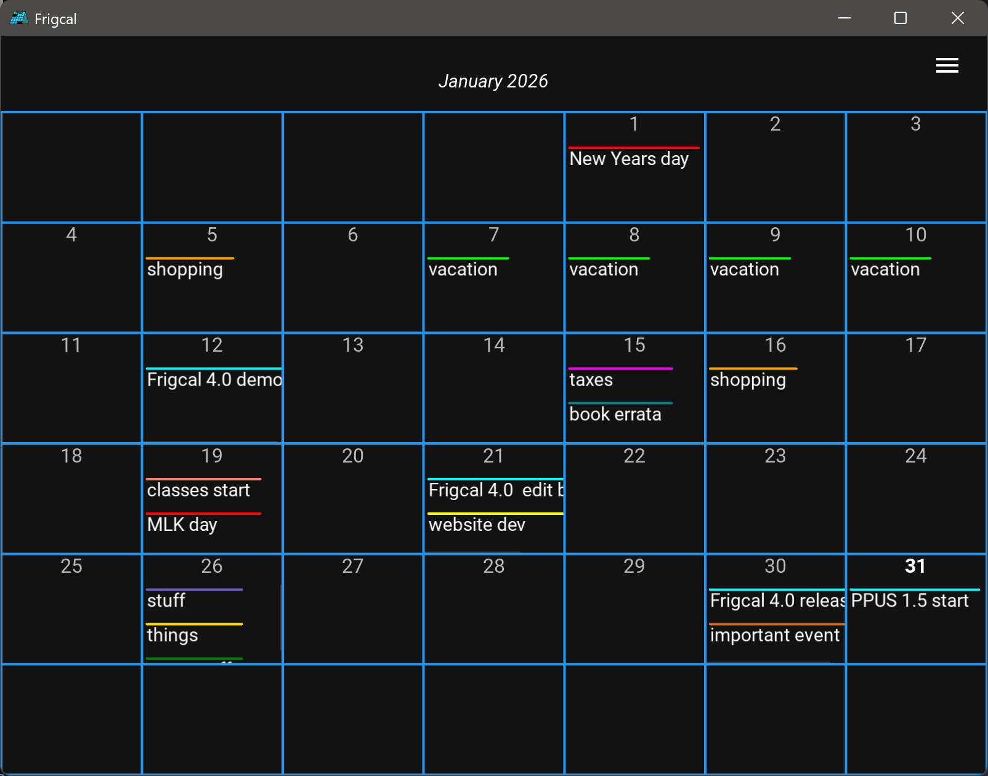Image resolution: width=988 pixels, height=776 pixels.
Task: Open the Frigcal 4.0 release event
Action: [x=776, y=600]
